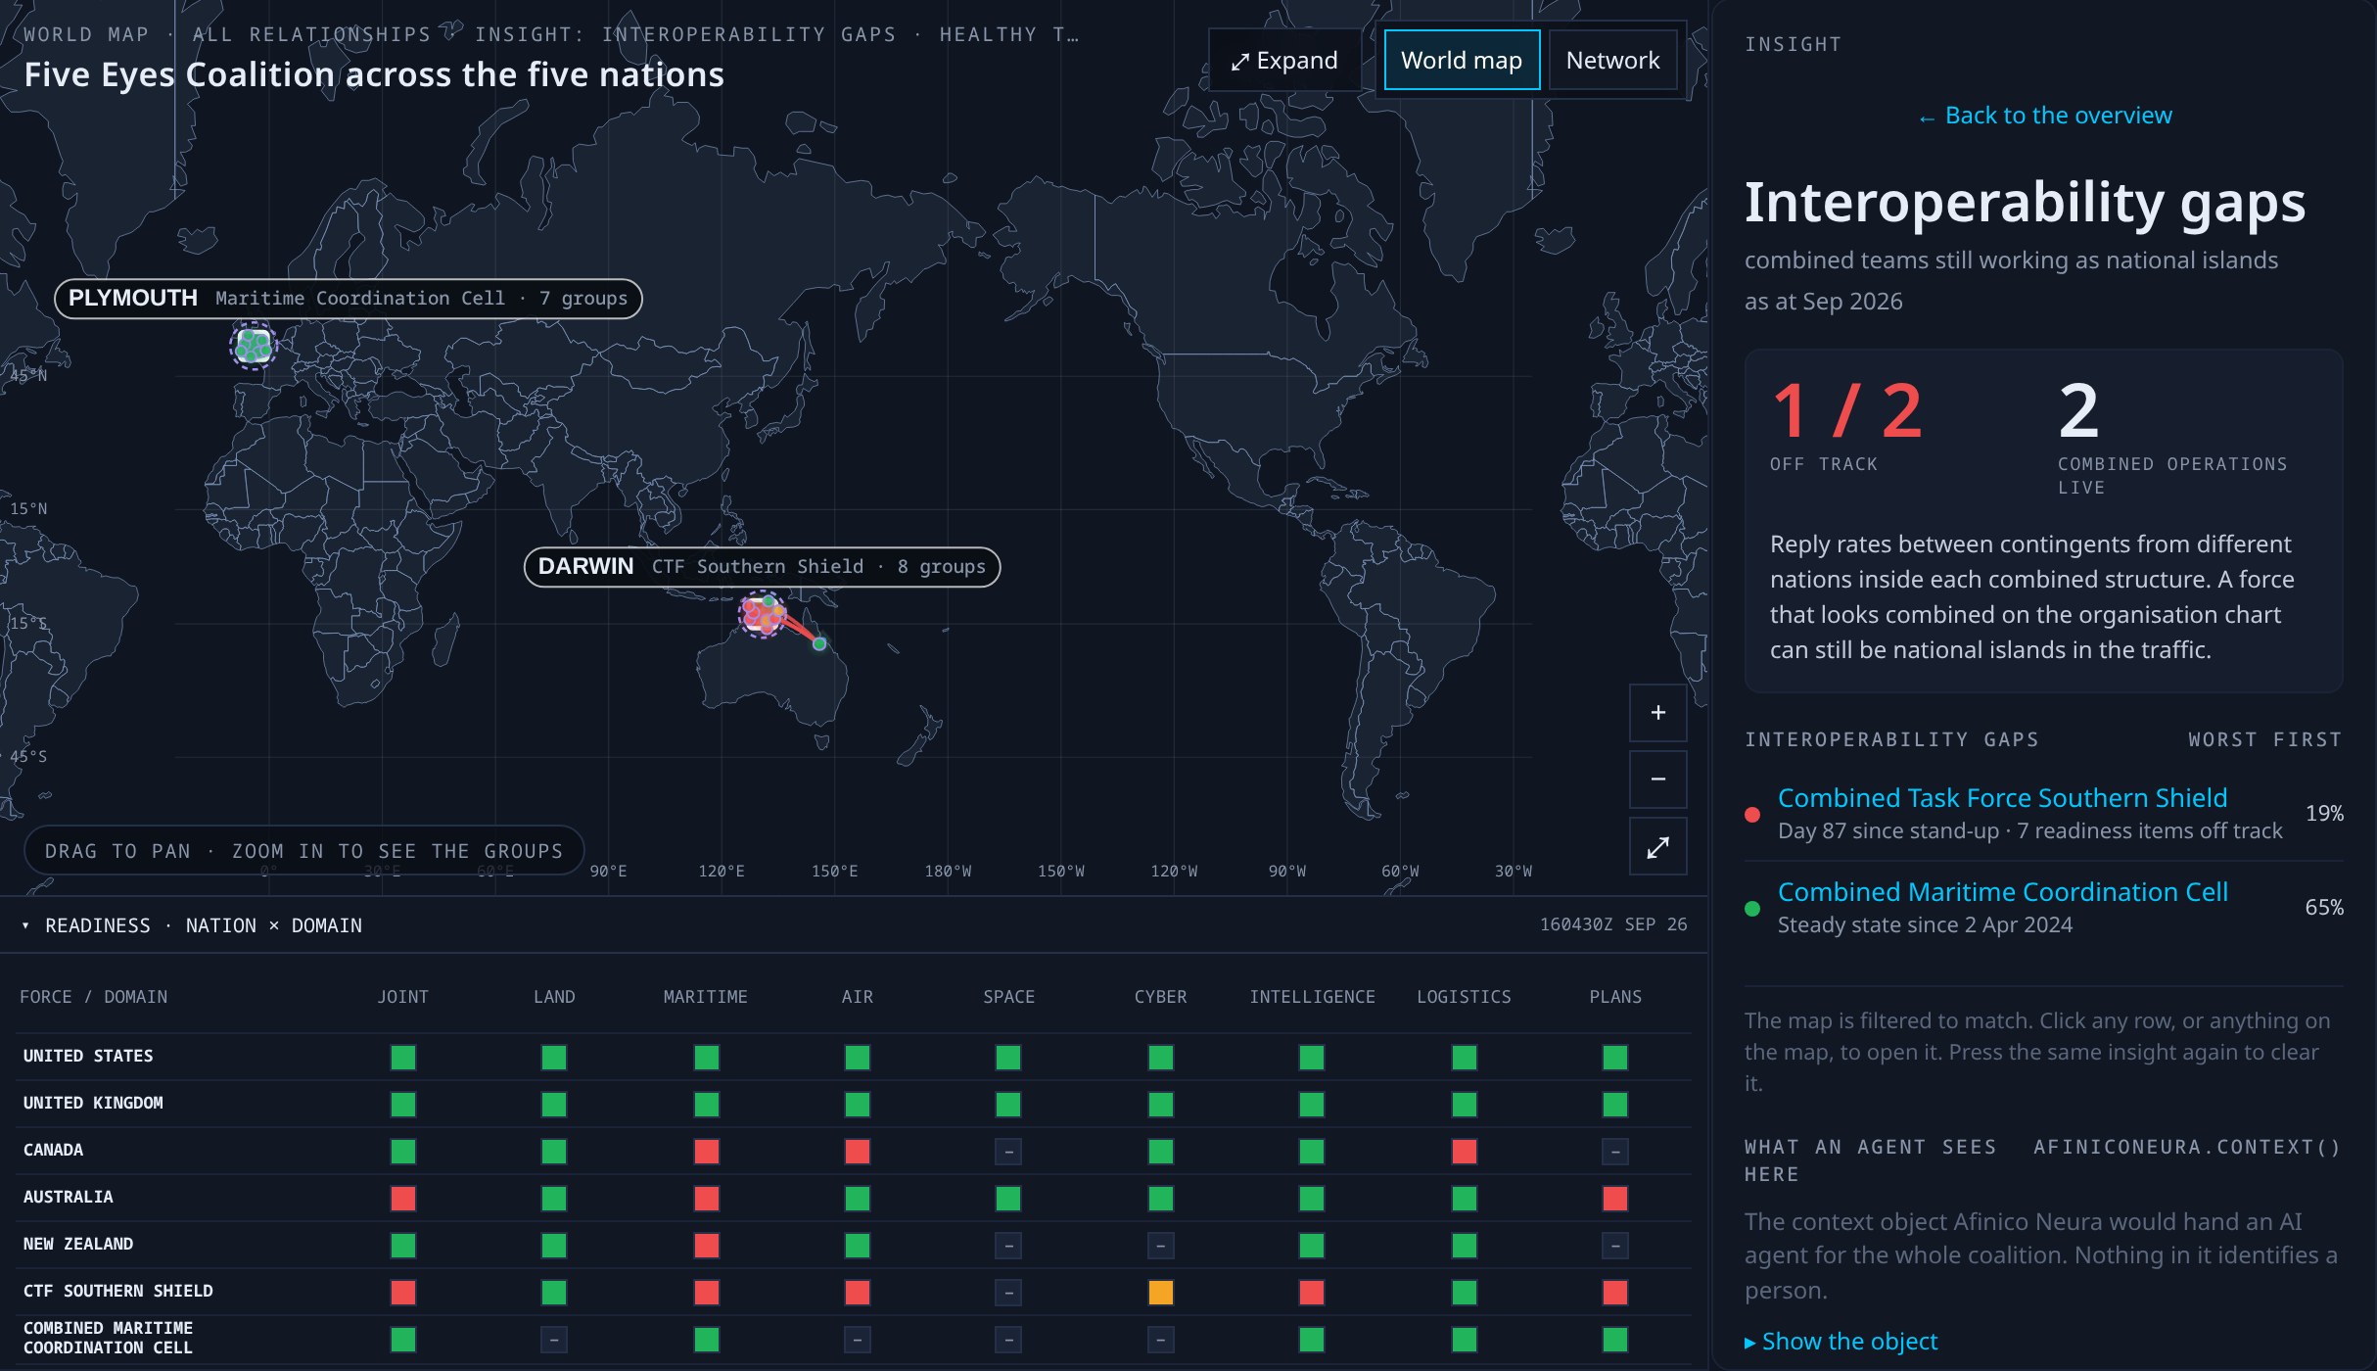
Task: Click Australia's red PLANS readiness square
Action: 1615,1199
